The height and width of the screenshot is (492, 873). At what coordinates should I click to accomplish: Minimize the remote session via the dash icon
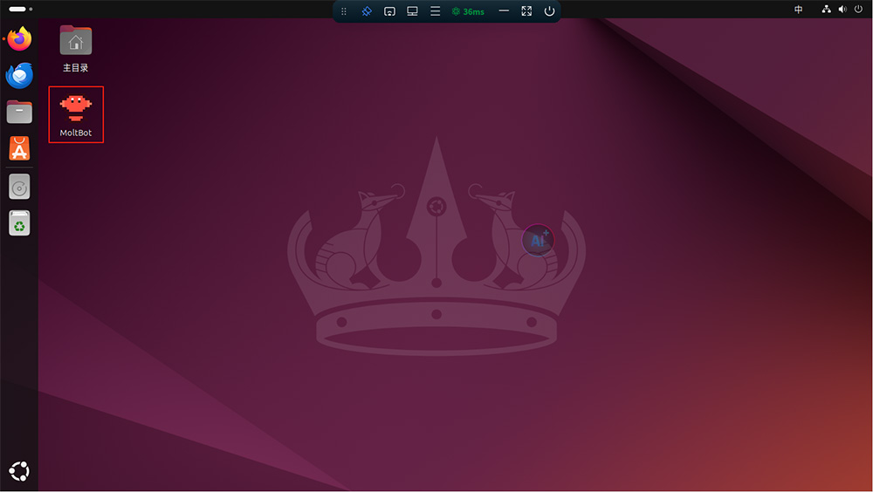click(x=504, y=10)
